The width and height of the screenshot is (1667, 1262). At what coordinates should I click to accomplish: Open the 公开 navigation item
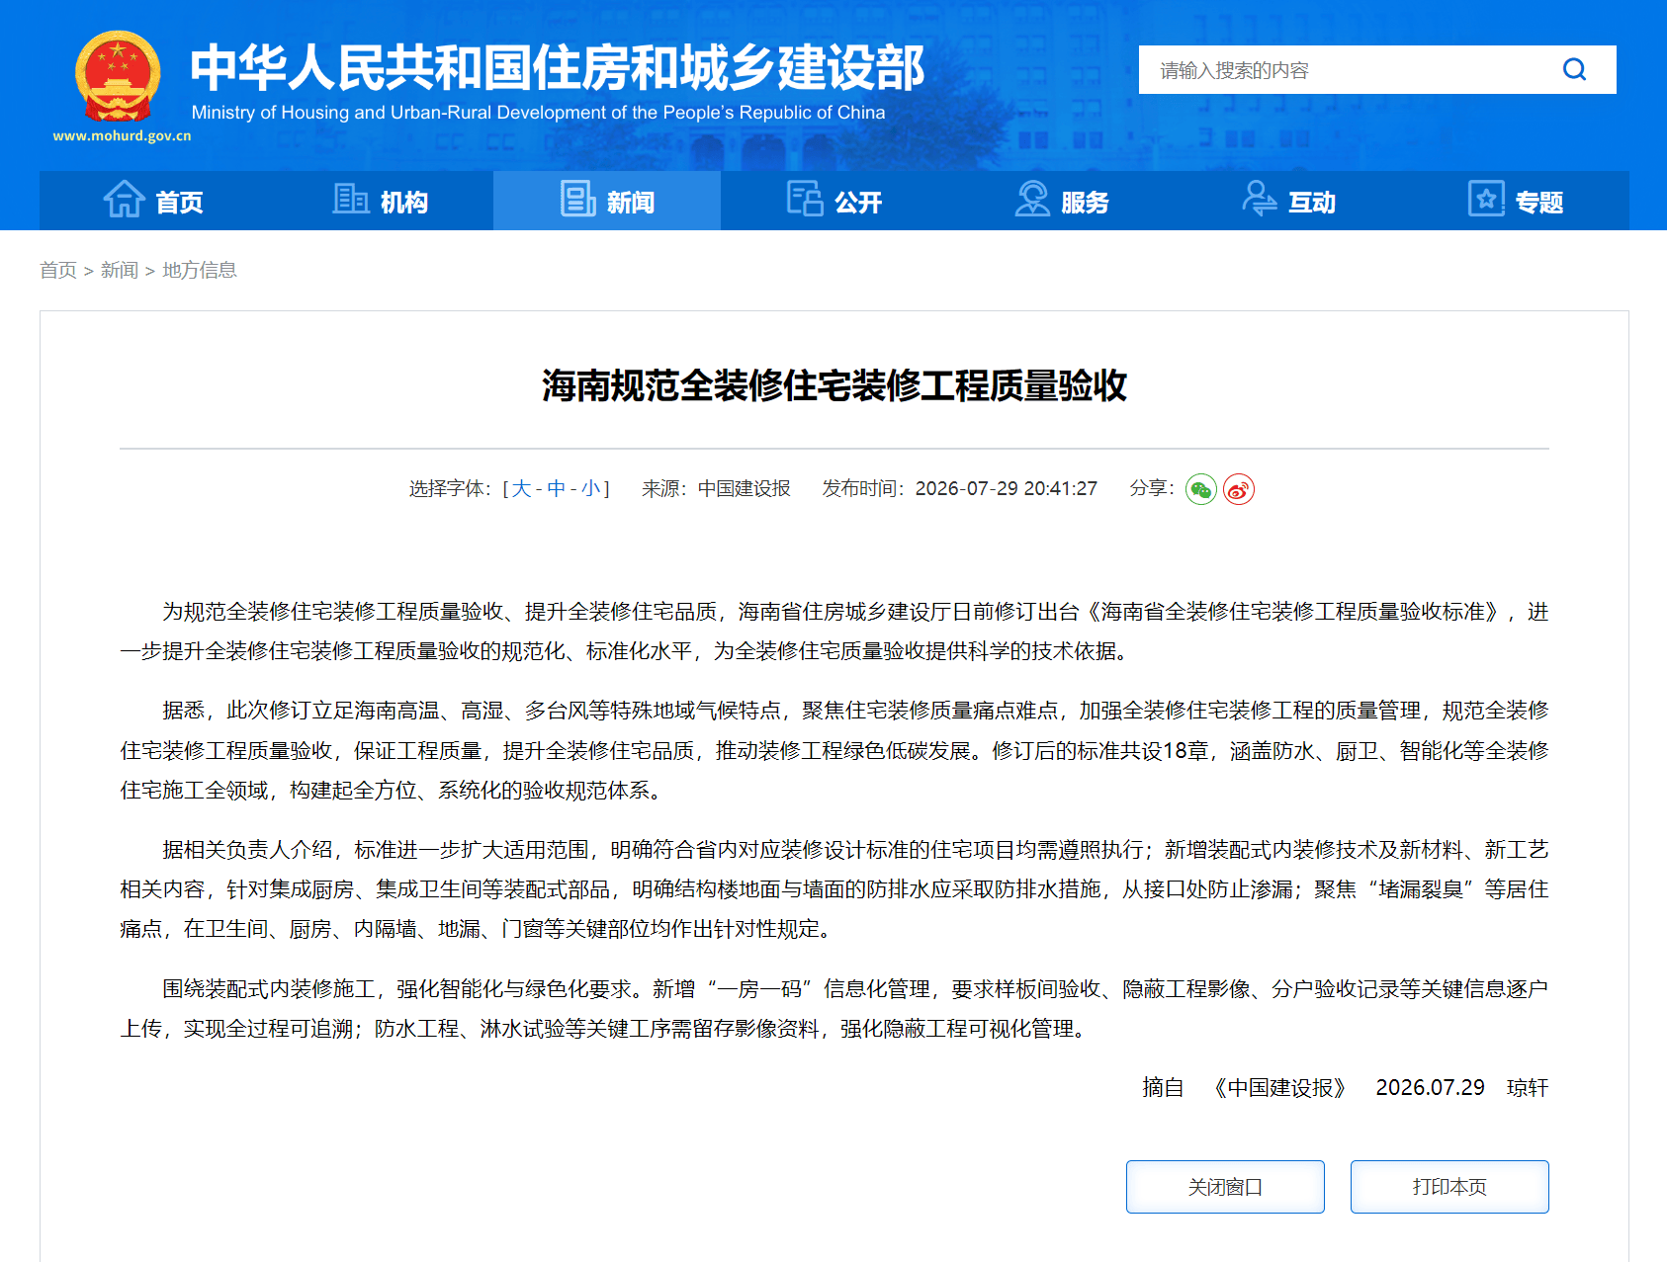[x=834, y=201]
